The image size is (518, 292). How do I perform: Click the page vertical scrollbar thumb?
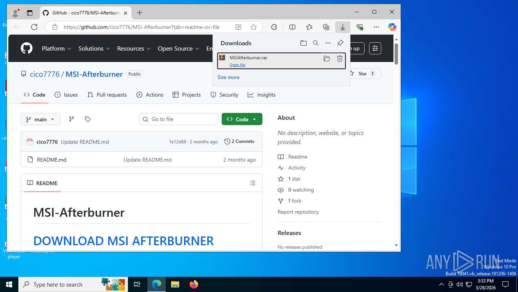click(x=396, y=54)
